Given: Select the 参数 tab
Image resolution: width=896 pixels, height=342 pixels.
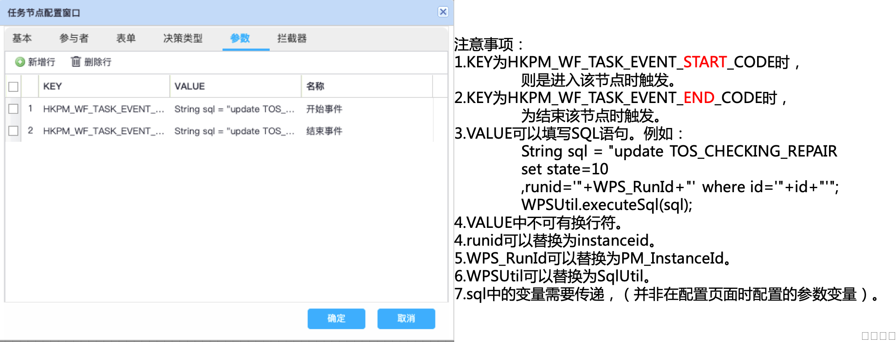Looking at the screenshot, I should [240, 38].
